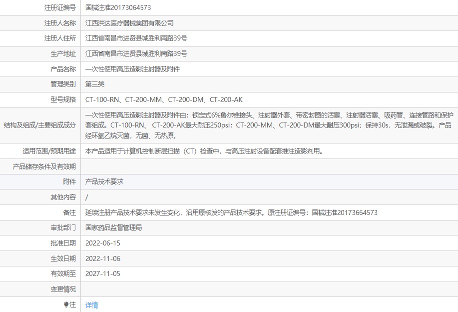The image size is (458, 312).
Task: Click the 注册证编号 label
Action: (60, 7)
